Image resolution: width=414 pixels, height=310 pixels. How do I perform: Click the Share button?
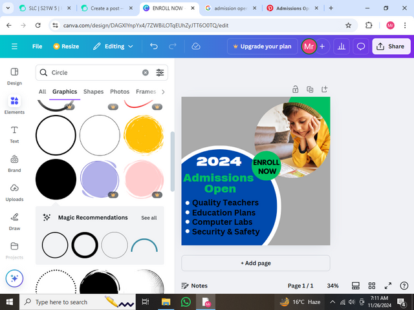[x=391, y=46]
